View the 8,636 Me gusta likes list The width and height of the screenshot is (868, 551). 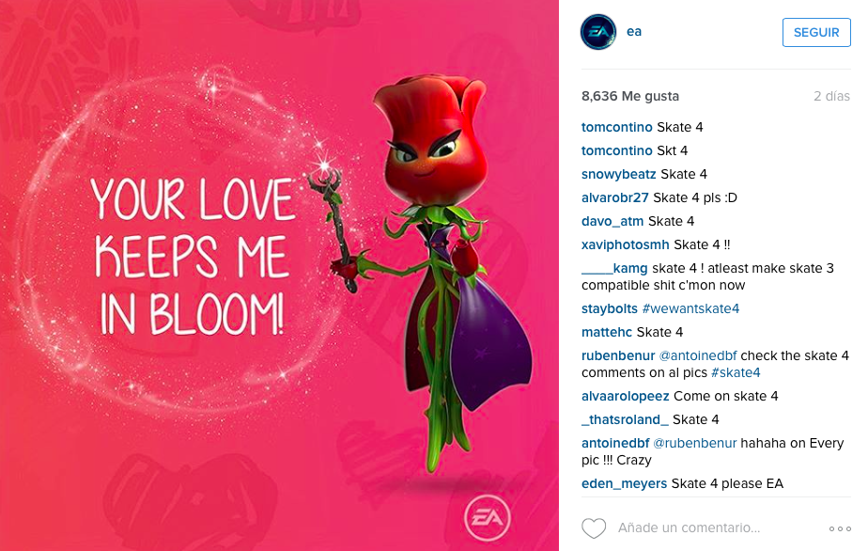pos(630,96)
